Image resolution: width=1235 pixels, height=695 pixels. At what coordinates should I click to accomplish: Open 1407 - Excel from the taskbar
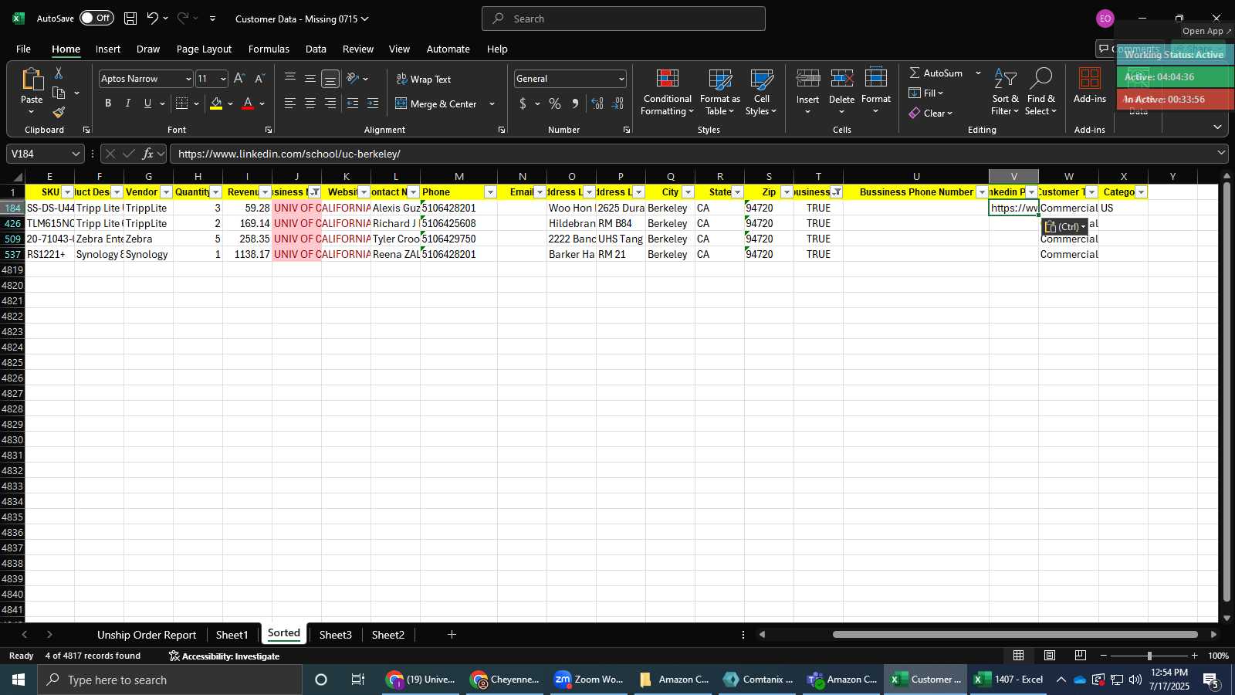point(1008,680)
